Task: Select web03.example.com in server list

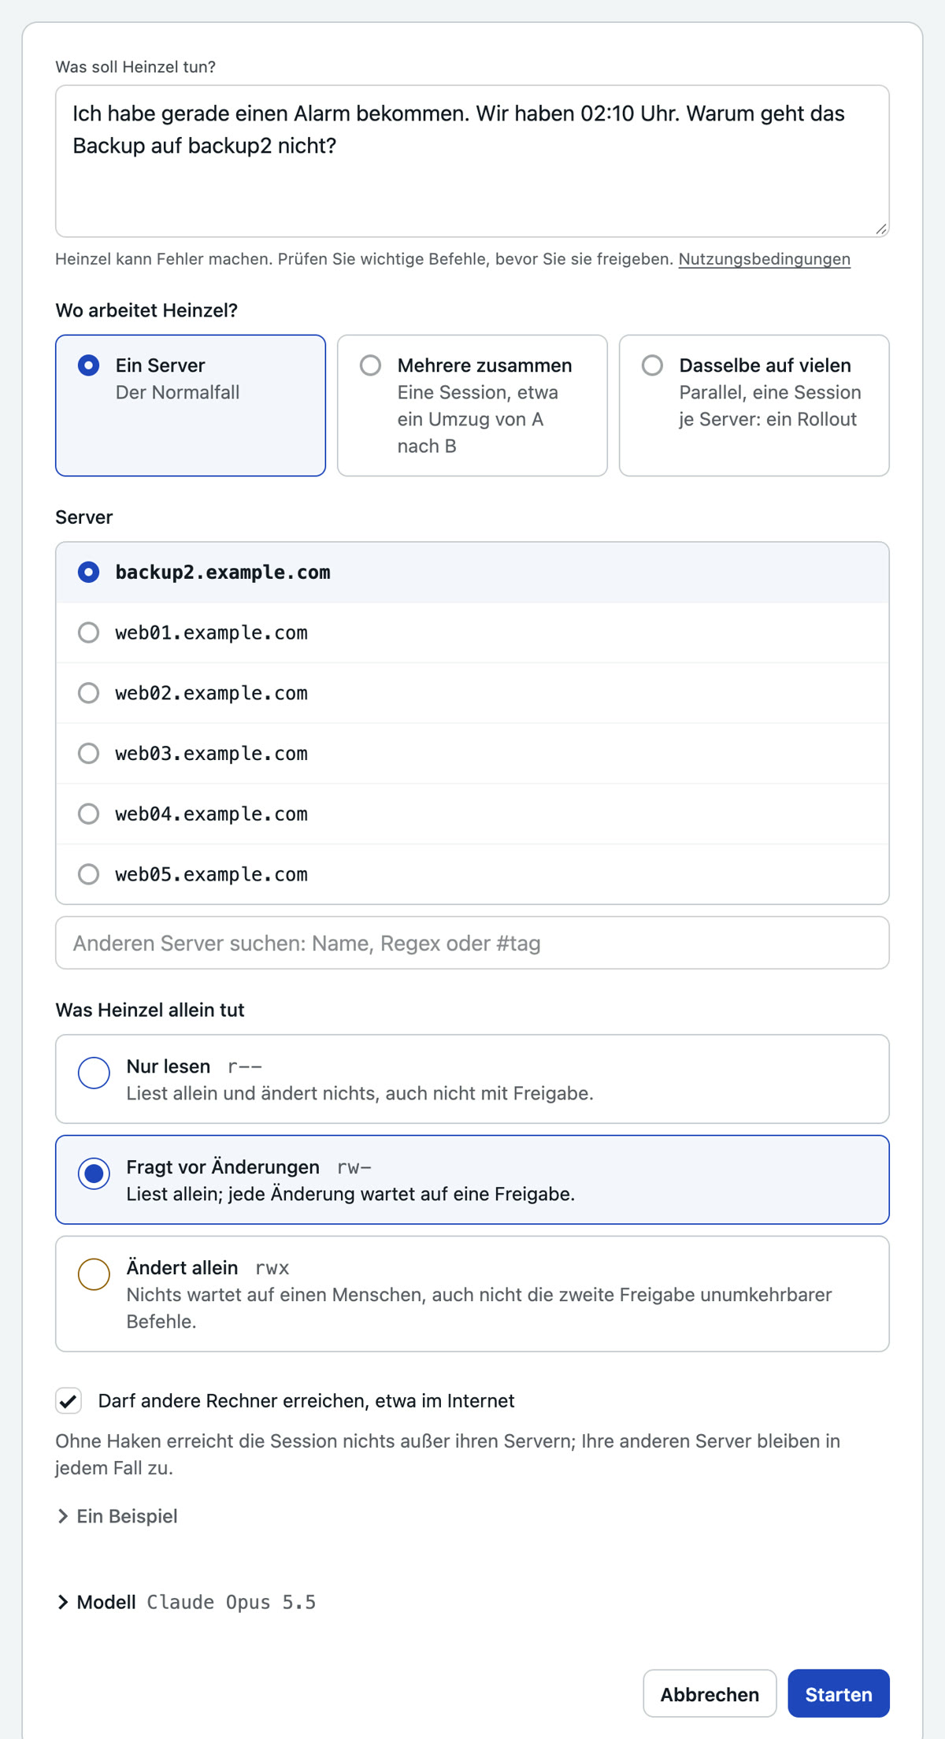Action: coord(472,754)
